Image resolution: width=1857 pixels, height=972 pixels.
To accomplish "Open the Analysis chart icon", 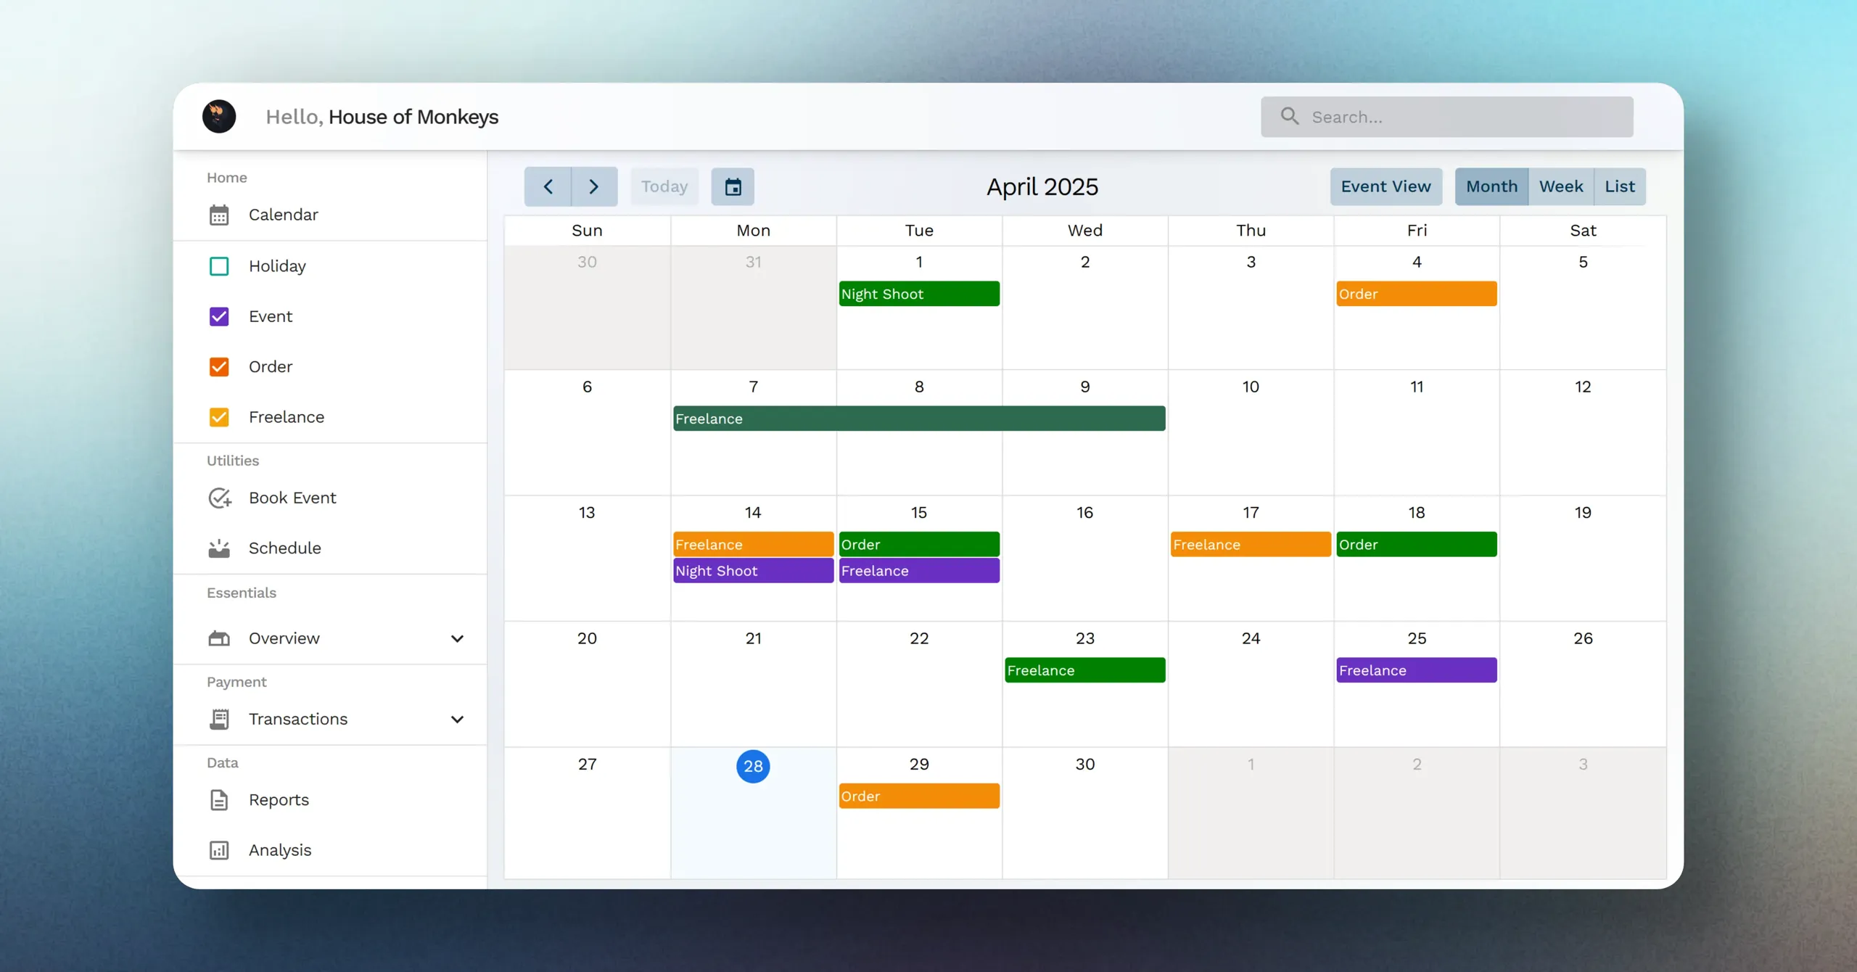I will [219, 850].
